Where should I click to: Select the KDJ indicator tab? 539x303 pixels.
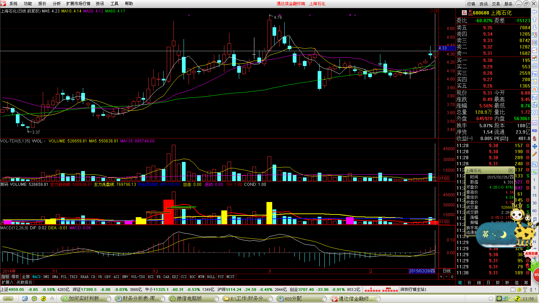point(175,277)
